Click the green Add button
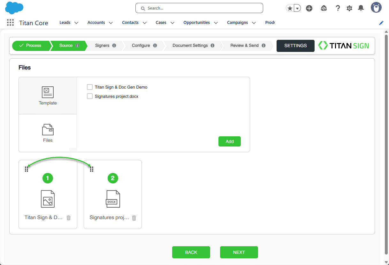The height and width of the screenshot is (265, 389). (x=229, y=141)
